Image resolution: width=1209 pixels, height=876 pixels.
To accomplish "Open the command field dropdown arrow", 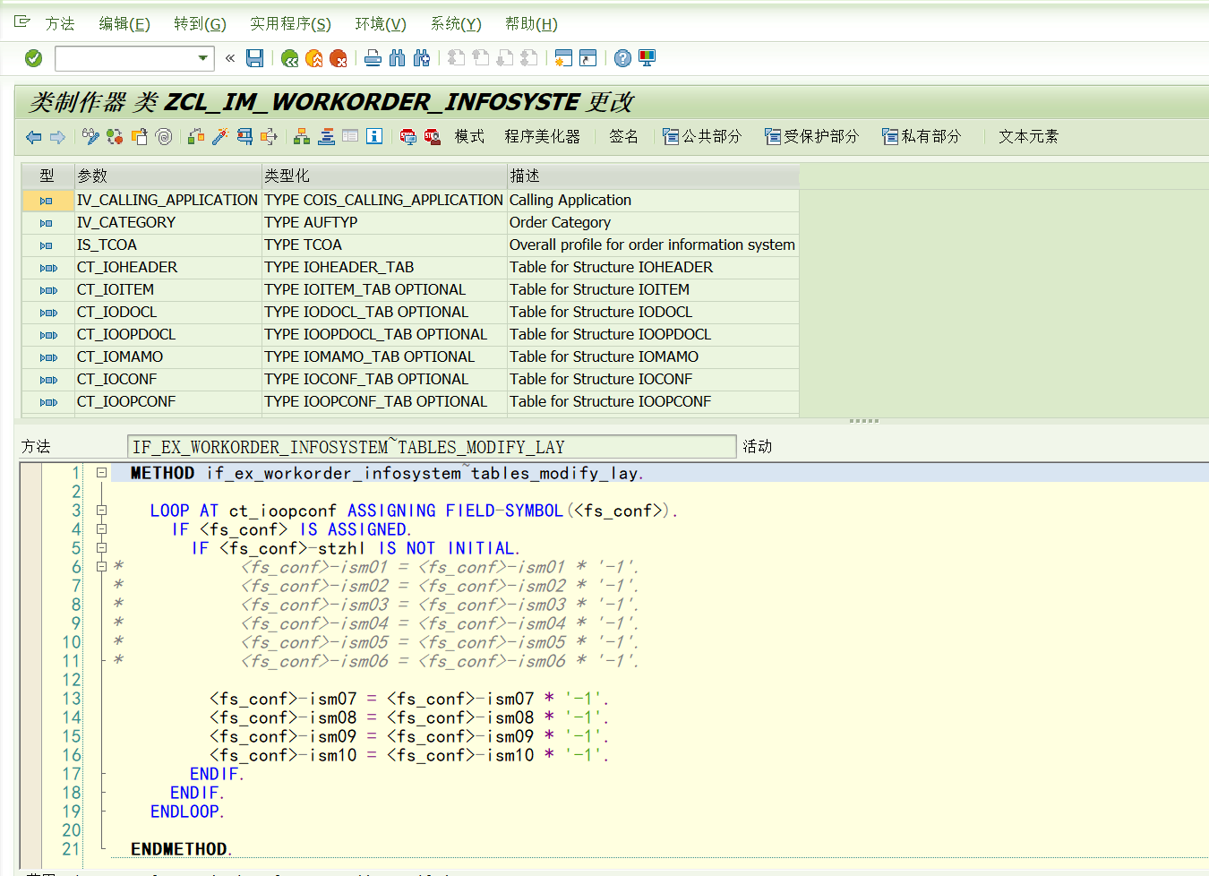I will [x=203, y=58].
